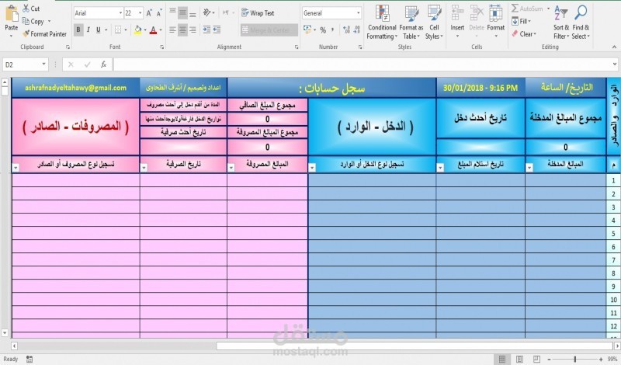Viewport: 621px width, 365px height.
Task: Open filter for المبالغ المدخلة column
Action: point(529,168)
